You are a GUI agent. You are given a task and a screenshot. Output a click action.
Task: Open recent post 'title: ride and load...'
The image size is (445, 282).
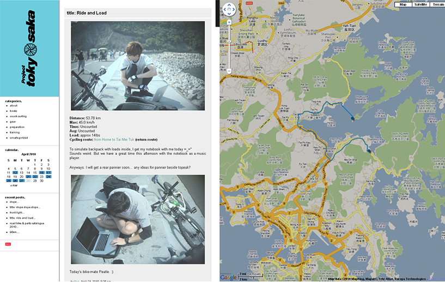click(23, 218)
